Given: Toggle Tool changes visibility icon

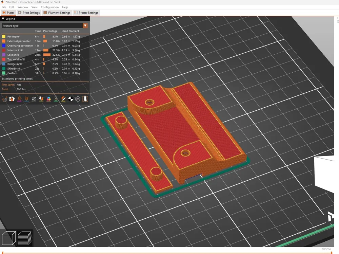Looking at the screenshot, I should point(41,99).
